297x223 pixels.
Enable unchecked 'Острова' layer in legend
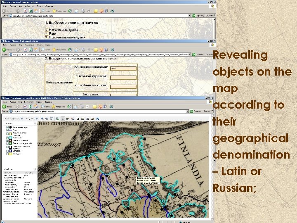7,151
